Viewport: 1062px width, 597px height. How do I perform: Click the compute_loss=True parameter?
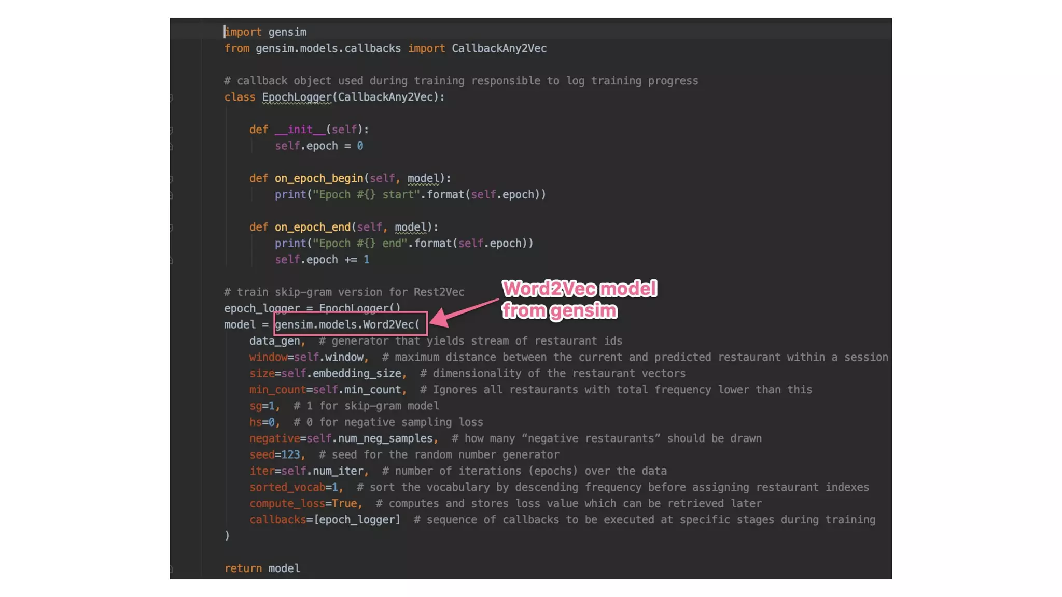[x=306, y=504]
